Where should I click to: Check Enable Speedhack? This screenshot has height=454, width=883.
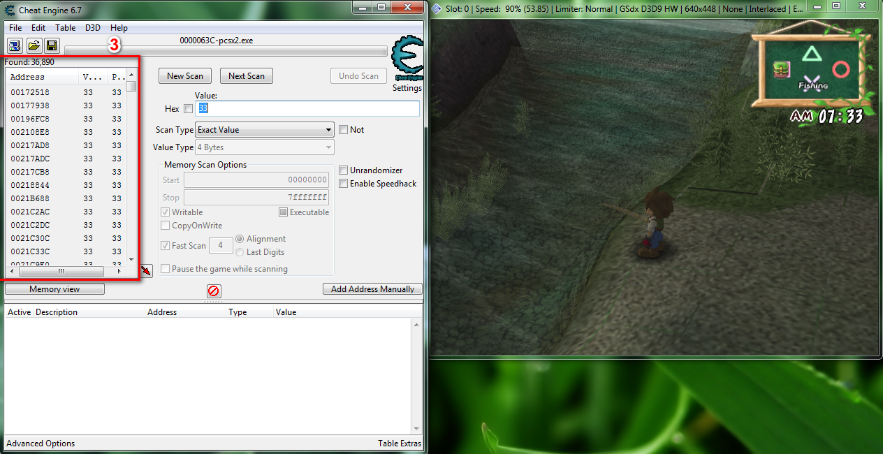(x=343, y=184)
